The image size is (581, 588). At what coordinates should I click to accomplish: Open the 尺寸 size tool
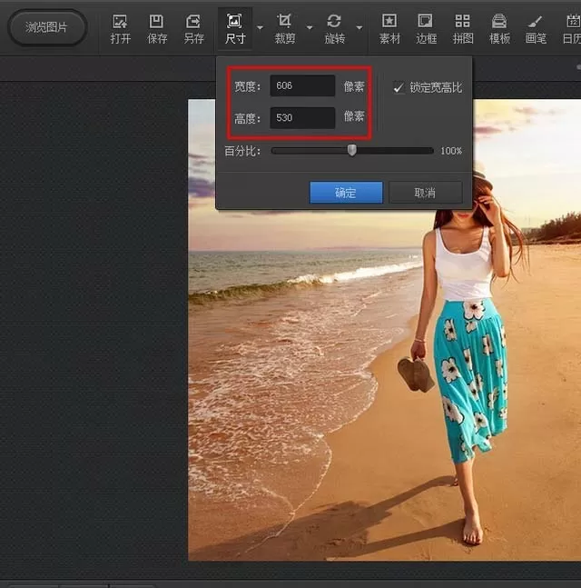click(x=235, y=29)
